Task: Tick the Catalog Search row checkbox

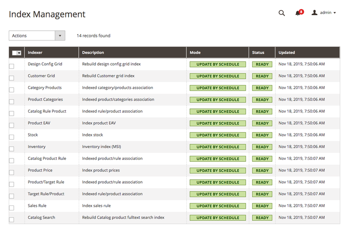Action: [11, 220]
